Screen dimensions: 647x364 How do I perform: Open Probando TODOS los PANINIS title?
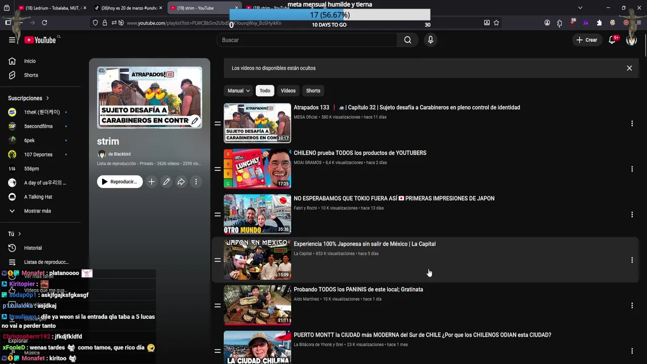pos(358,290)
